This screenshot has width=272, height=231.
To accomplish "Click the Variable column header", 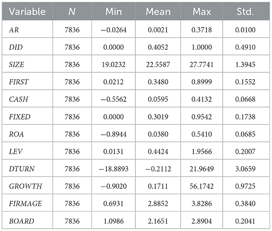I will [27, 12].
